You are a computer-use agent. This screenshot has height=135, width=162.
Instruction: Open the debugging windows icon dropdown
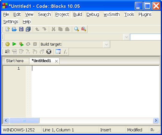coord(58,52)
